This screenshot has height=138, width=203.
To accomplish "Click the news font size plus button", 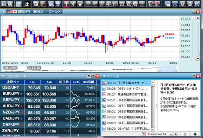I will (x=176, y=134).
